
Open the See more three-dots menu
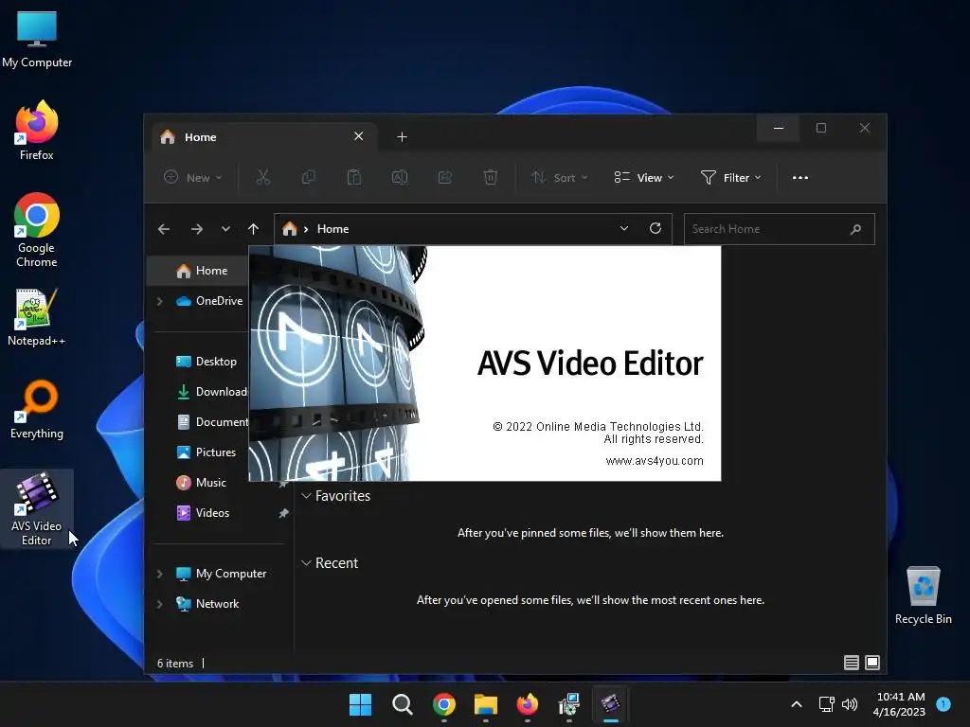pyautogui.click(x=800, y=177)
